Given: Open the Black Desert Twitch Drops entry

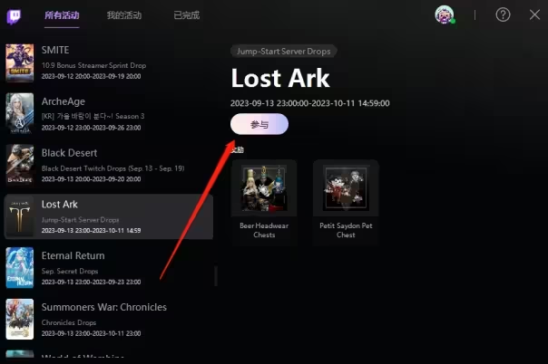Looking at the screenshot, I should point(109,165).
